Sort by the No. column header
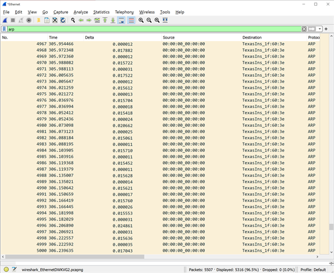This screenshot has height=273, width=334. 24,38
